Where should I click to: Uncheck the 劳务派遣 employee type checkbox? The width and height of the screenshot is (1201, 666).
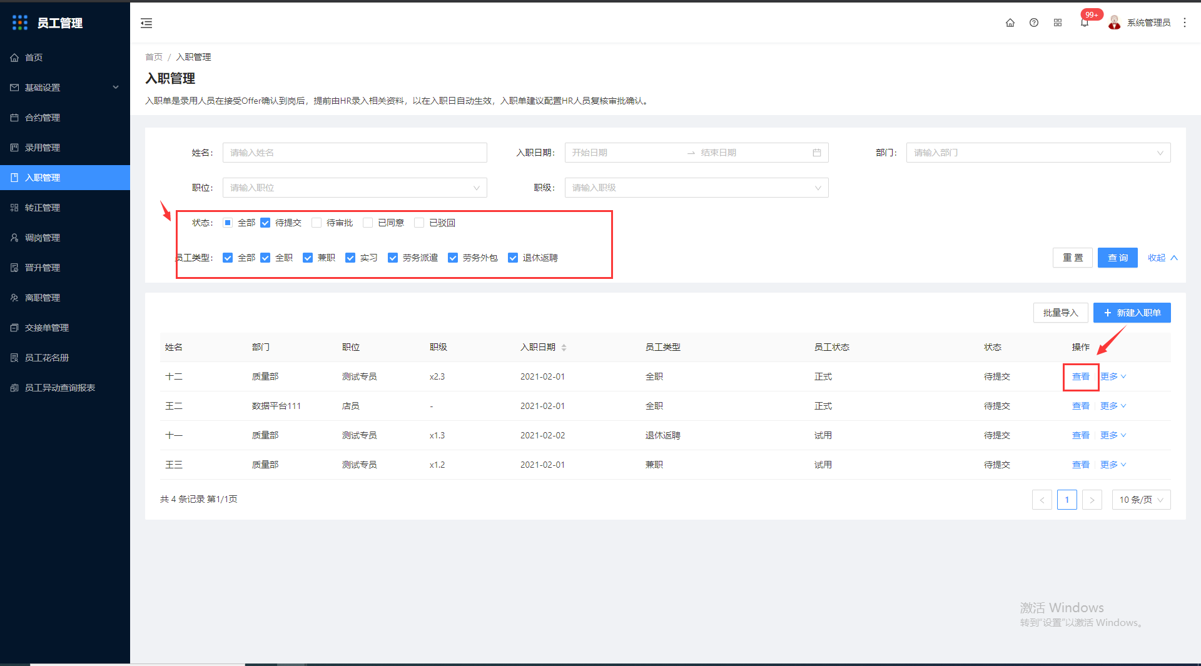(393, 258)
